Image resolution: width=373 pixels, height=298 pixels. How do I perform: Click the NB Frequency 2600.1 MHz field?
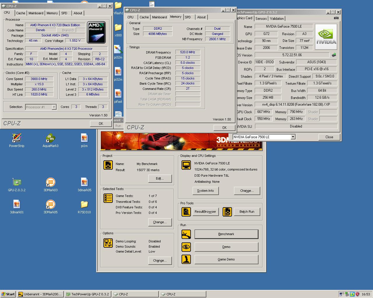tap(217, 39)
